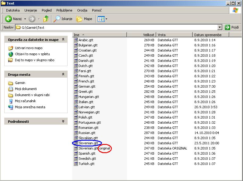This screenshot has width=243, height=181.
Task: Sort by the Vrsta column header
Action: tap(174, 35)
